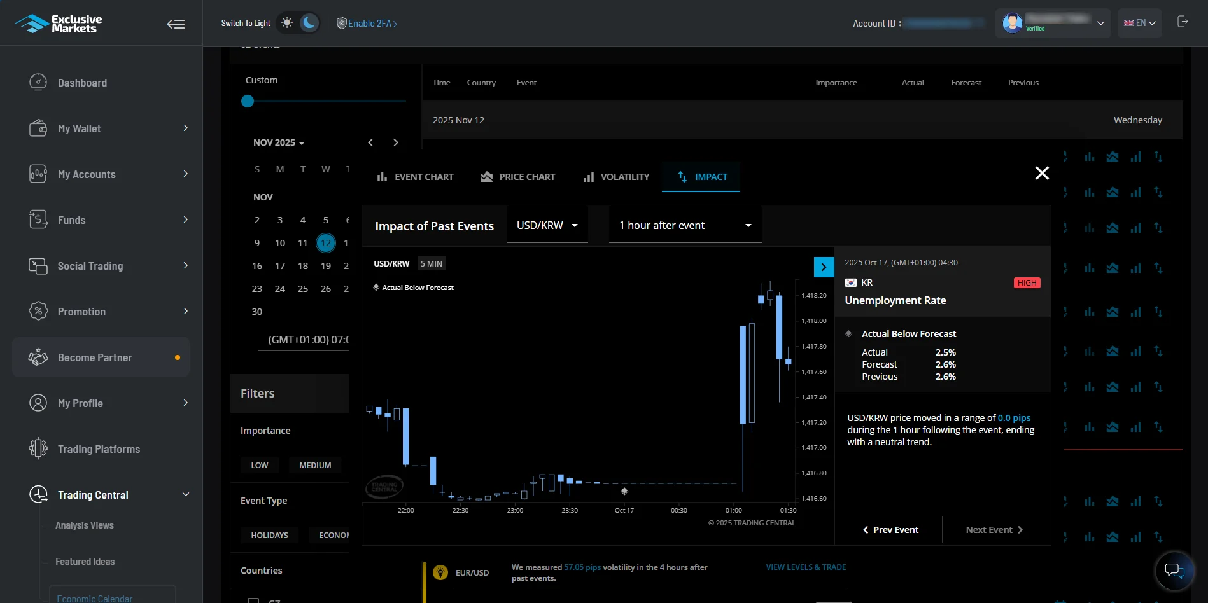Open the support chat bubble icon
The height and width of the screenshot is (603, 1208).
click(1174, 571)
